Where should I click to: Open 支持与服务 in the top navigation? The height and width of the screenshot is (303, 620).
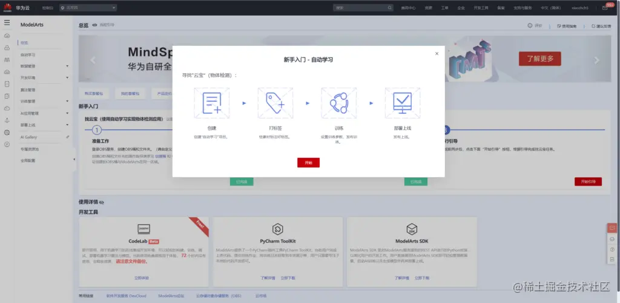(x=523, y=8)
